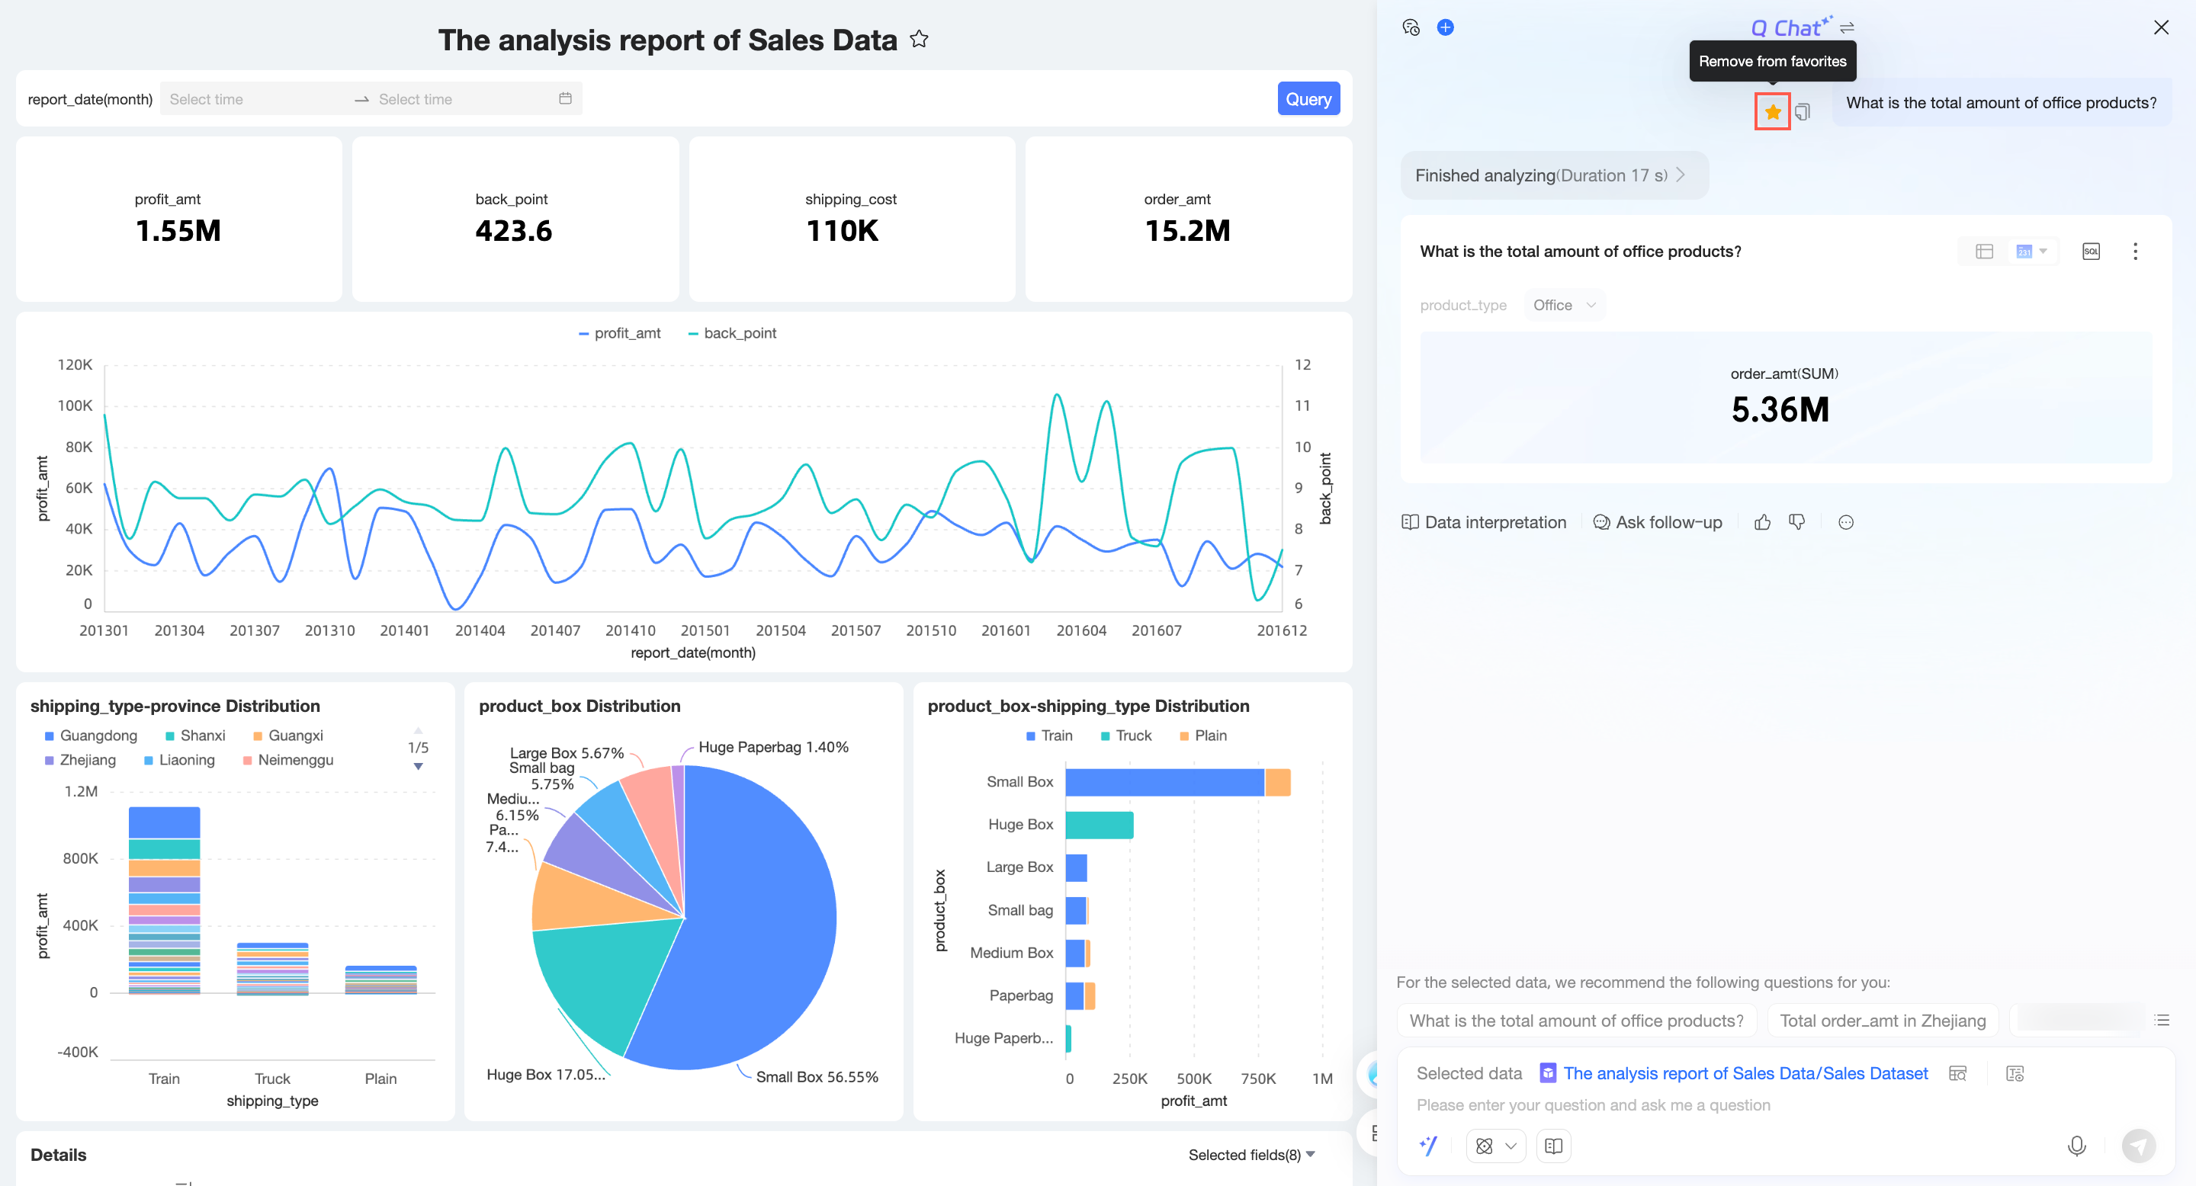Toggle profit_amt series in line chart legend

(619, 333)
